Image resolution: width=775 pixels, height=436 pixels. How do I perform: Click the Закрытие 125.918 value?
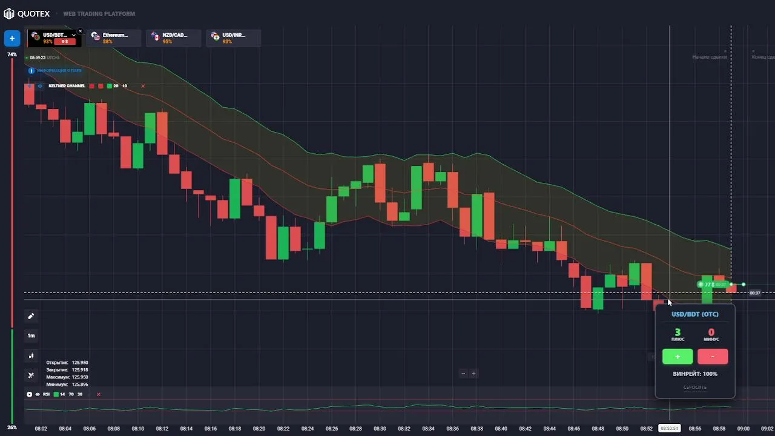[80, 370]
